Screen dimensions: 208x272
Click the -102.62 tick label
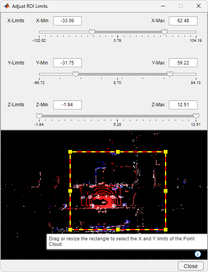39,41
